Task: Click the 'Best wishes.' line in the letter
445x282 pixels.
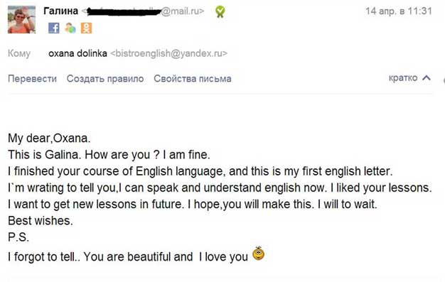Action: 41,221
